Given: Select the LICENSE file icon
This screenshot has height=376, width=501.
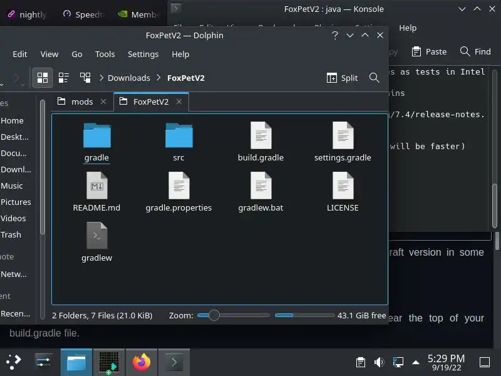Looking at the screenshot, I should (x=343, y=185).
